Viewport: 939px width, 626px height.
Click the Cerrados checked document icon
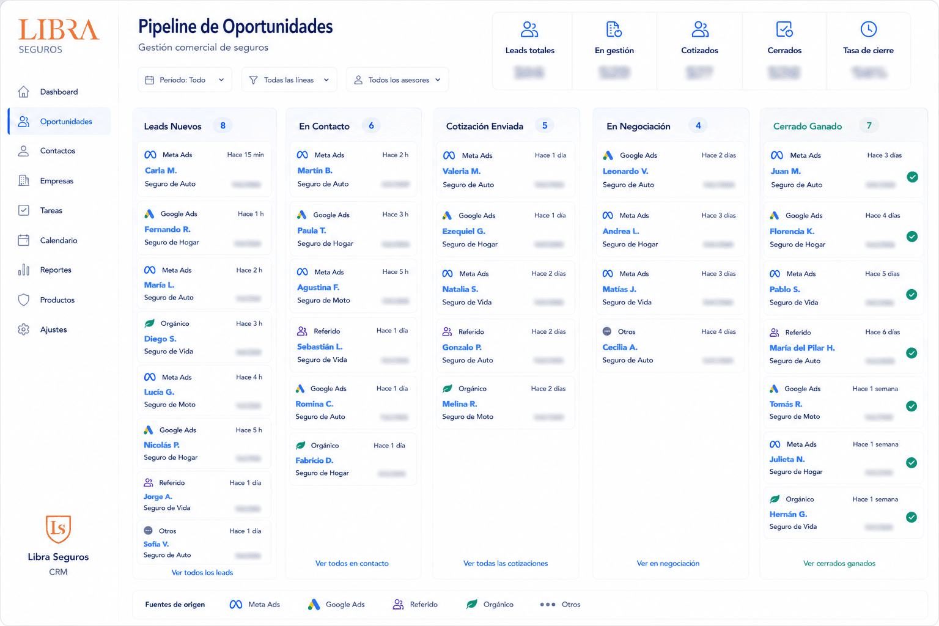pos(784,29)
